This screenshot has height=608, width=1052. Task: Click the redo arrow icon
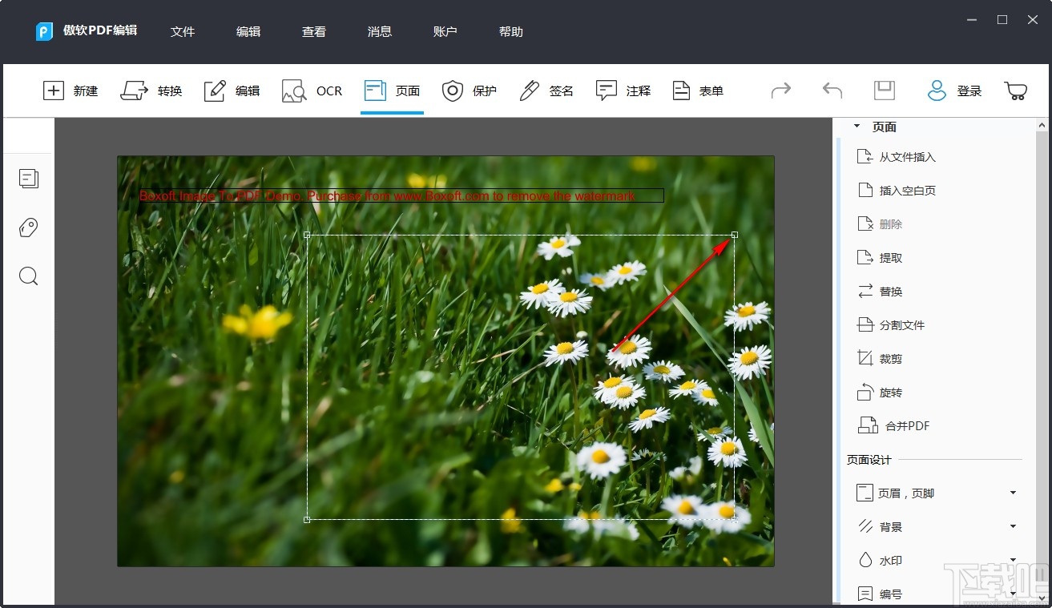click(781, 91)
